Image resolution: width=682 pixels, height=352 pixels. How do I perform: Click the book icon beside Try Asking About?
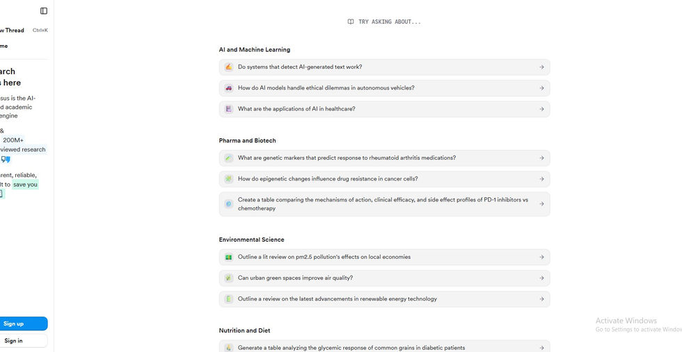point(351,22)
